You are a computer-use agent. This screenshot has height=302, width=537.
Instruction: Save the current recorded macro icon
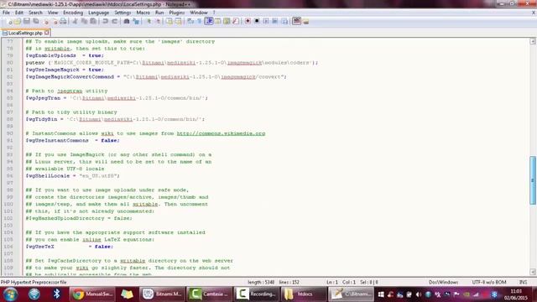(284, 21)
